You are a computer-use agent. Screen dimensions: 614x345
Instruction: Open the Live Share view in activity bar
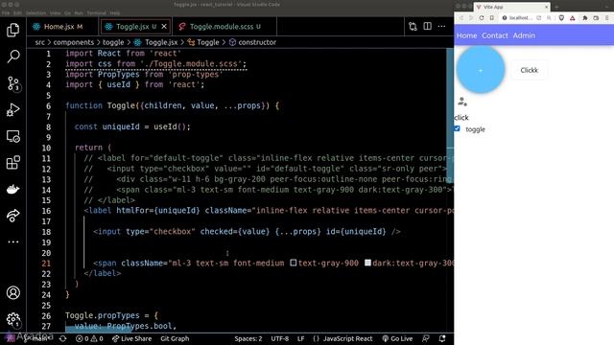point(12,216)
